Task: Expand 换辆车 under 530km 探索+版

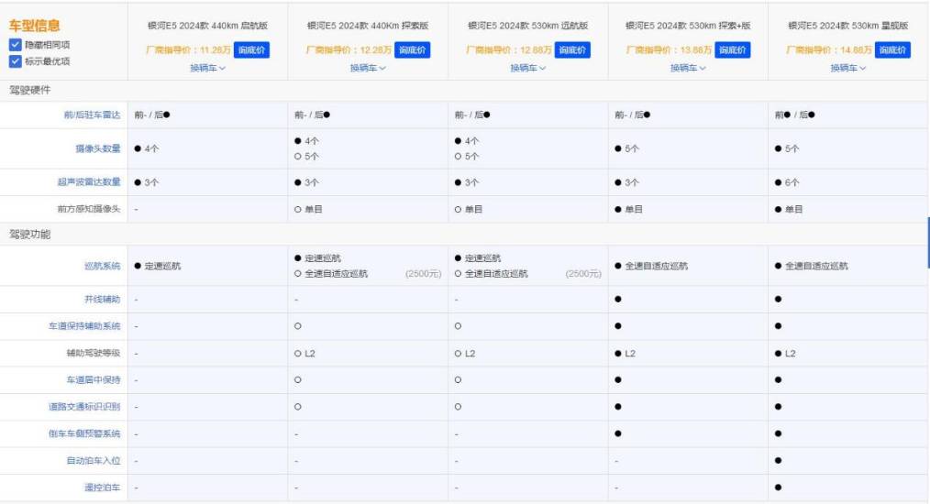Action: pyautogui.click(x=688, y=68)
